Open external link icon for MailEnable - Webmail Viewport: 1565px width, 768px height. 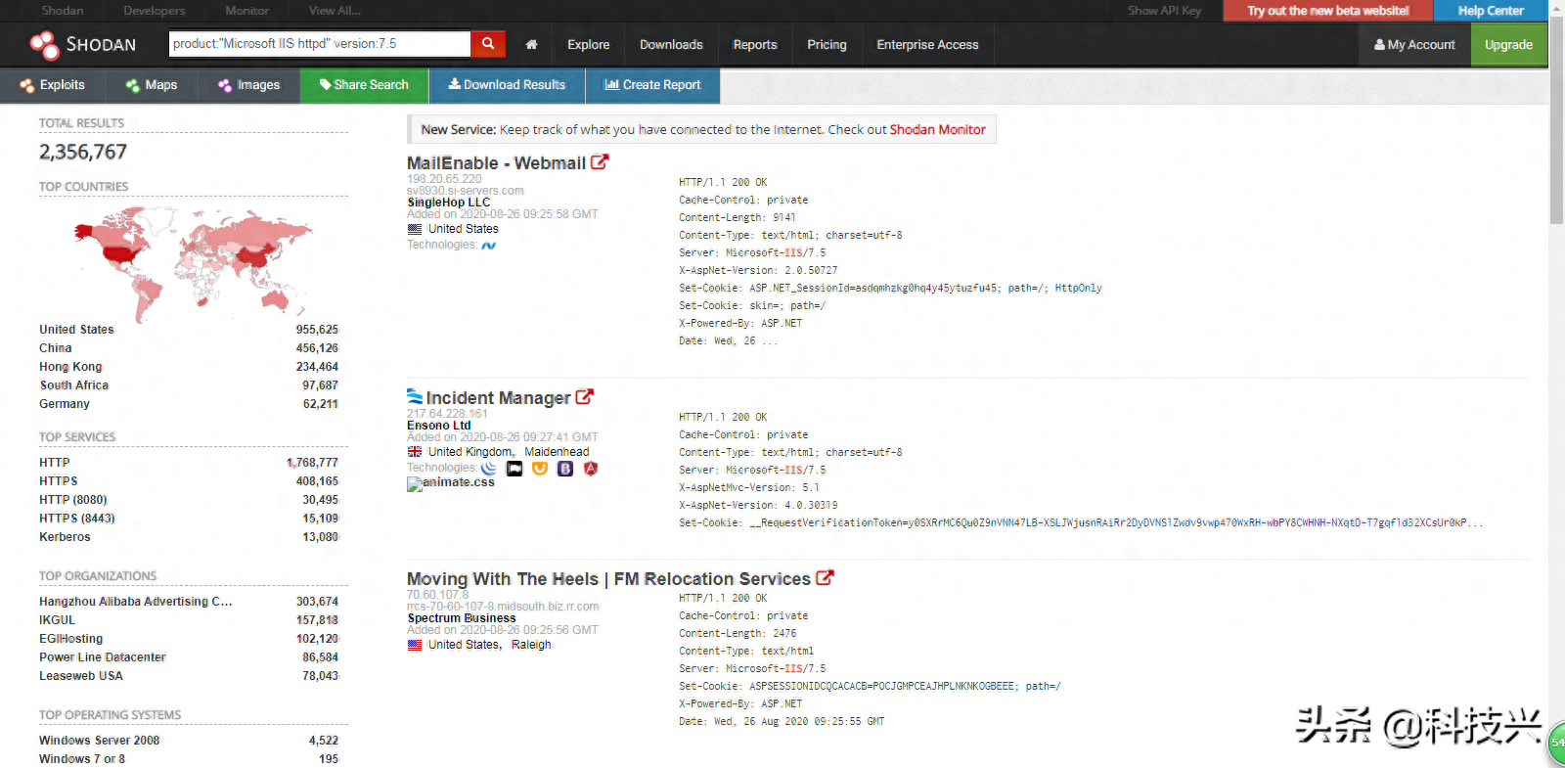(x=600, y=162)
